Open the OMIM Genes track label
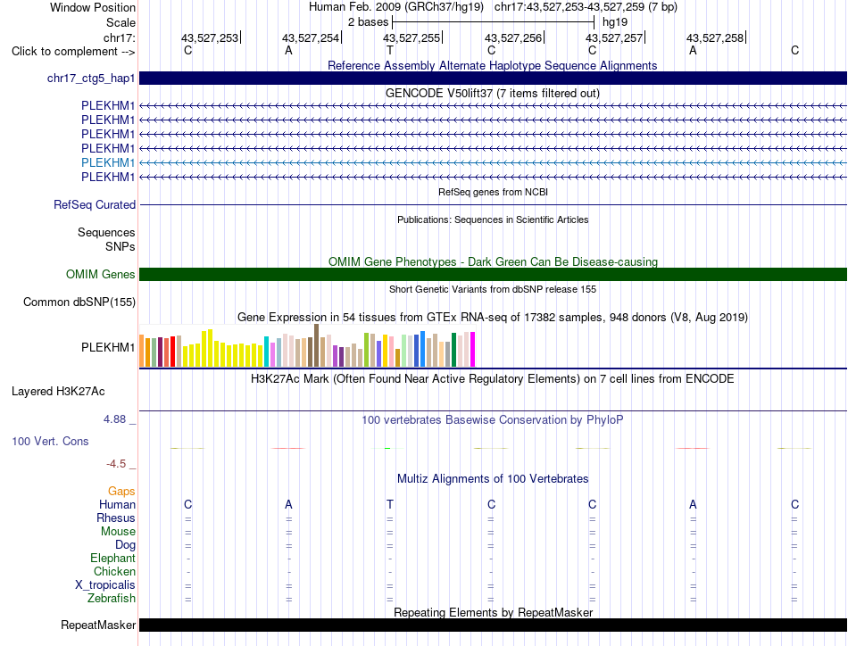 [x=100, y=275]
